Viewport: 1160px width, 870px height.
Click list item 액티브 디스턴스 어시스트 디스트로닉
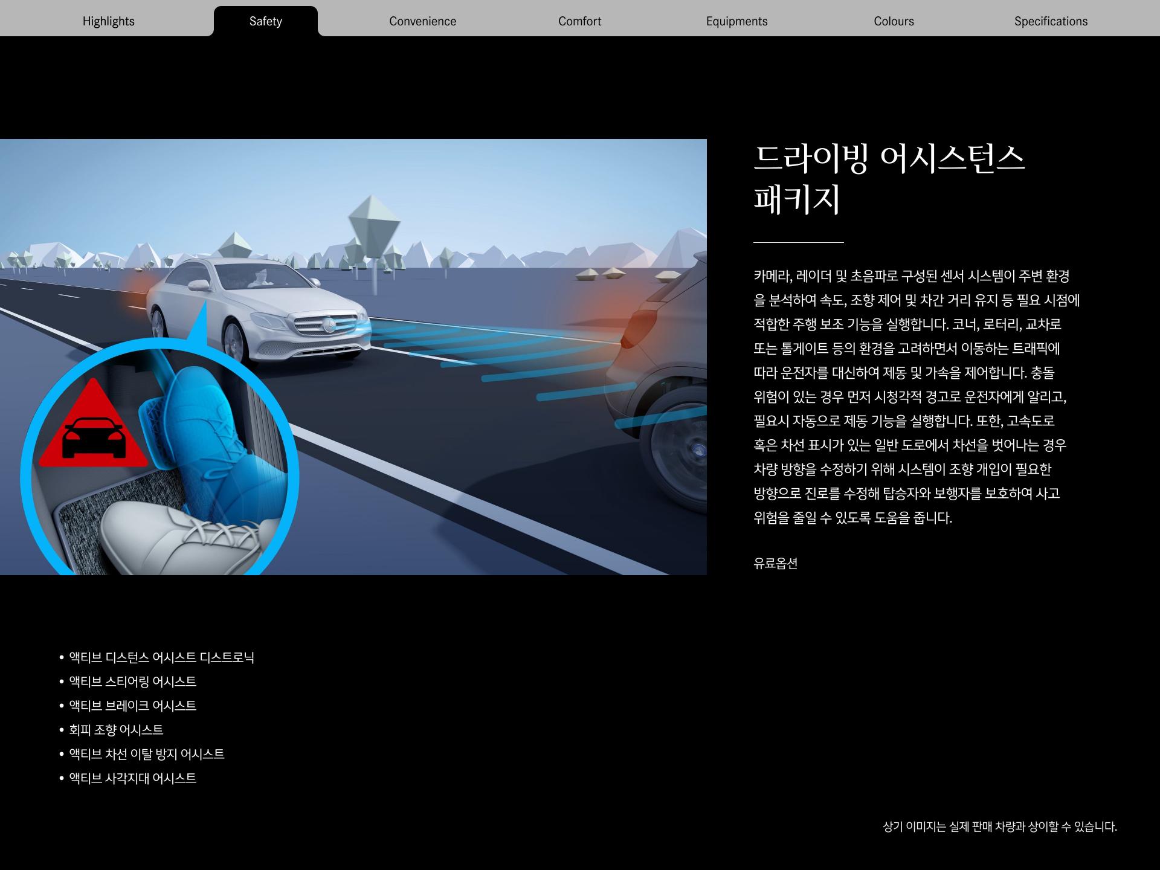point(161,657)
